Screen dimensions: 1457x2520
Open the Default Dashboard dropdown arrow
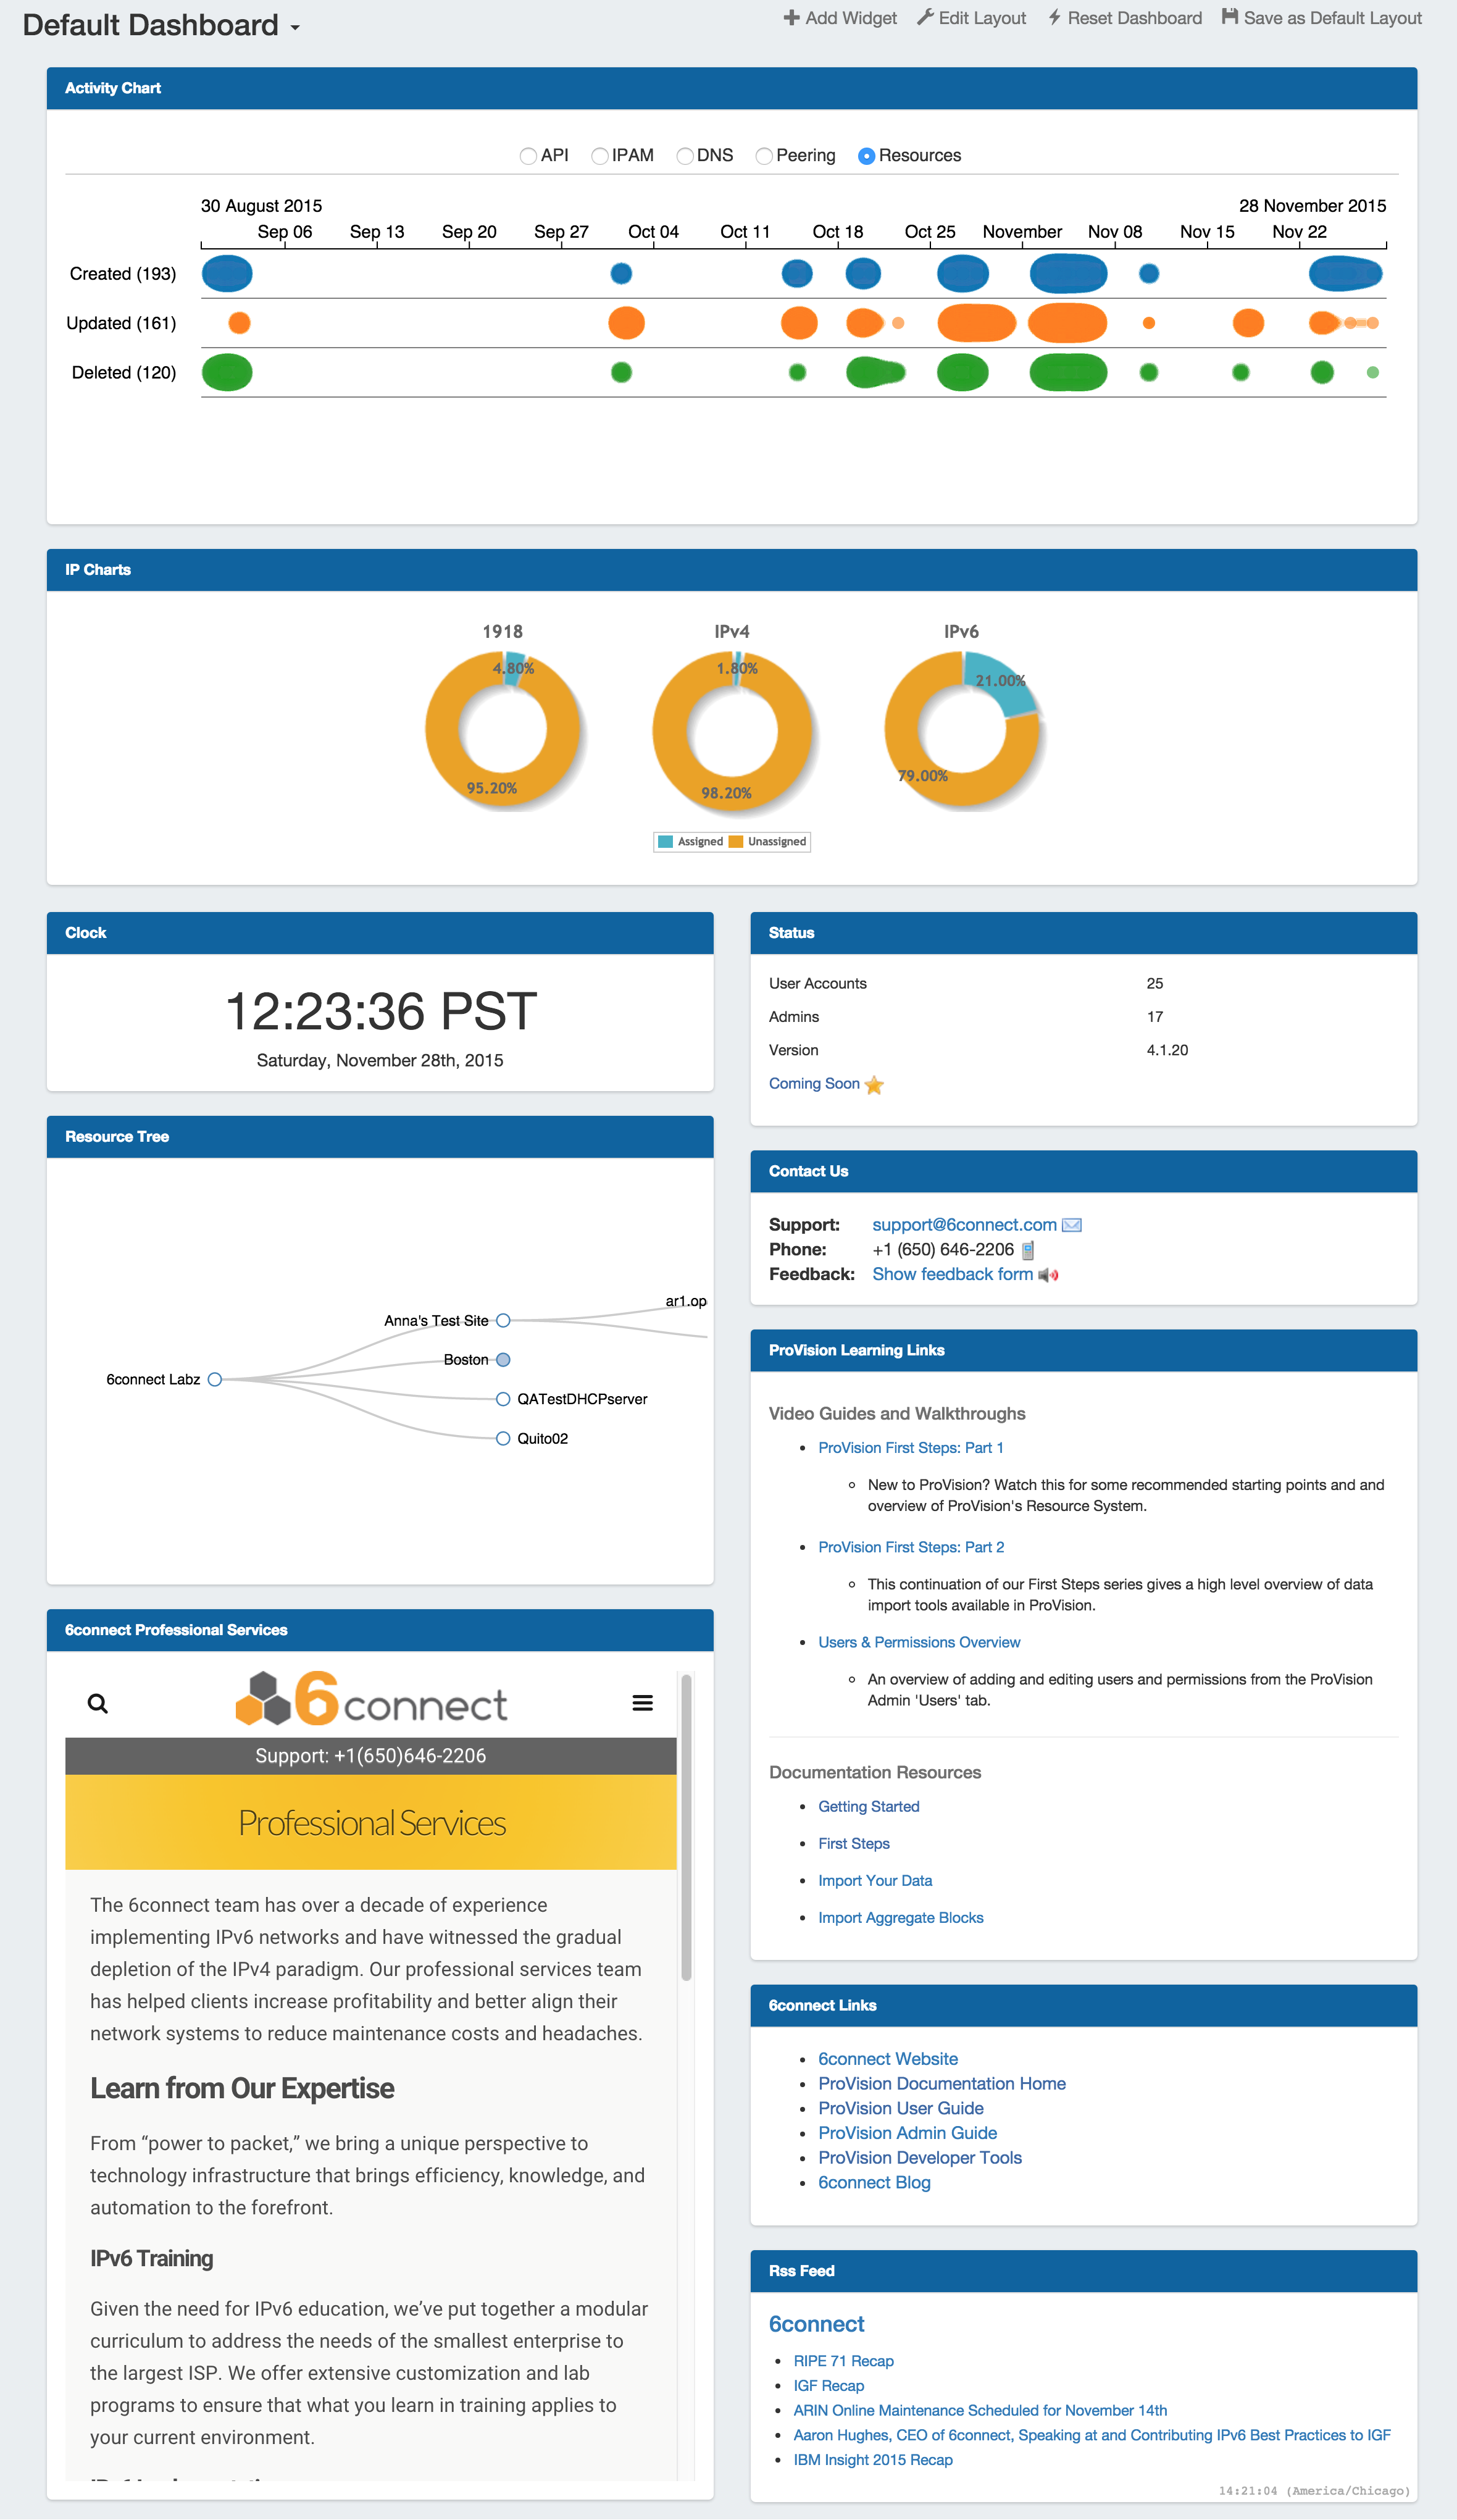point(295,28)
